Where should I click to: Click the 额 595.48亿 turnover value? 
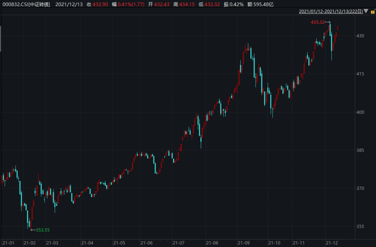pos(261,4)
